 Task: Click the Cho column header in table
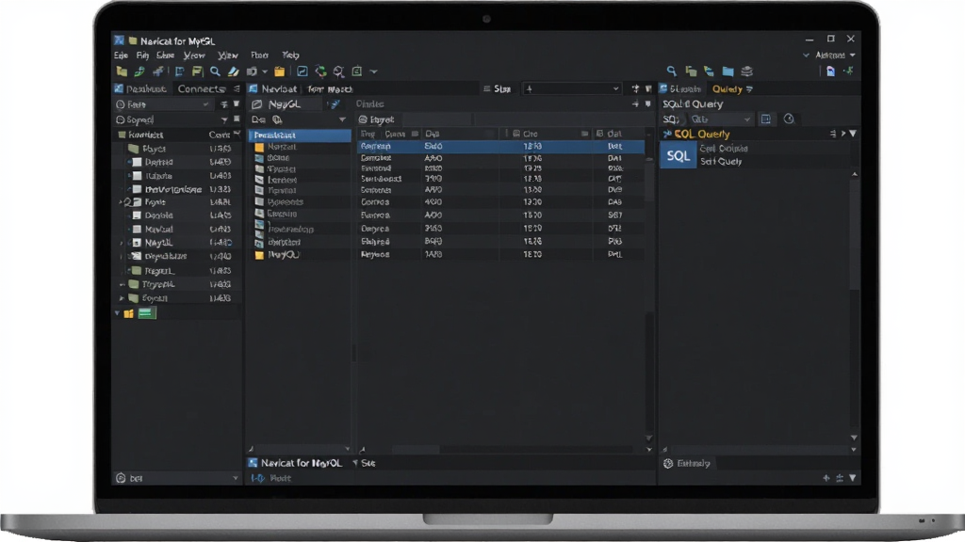531,134
